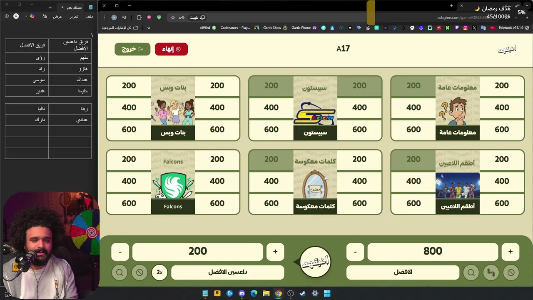Increase داعسين الافضل score with plus
This screenshot has width=533, height=300.
[275, 252]
